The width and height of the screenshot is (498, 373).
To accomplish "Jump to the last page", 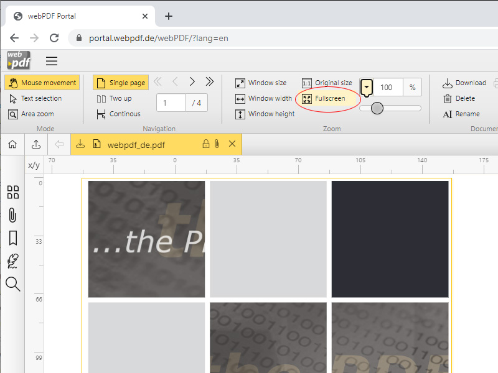I will tap(210, 82).
